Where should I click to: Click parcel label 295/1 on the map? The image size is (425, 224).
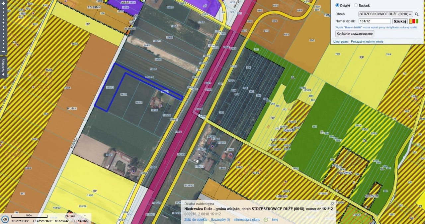point(374,133)
